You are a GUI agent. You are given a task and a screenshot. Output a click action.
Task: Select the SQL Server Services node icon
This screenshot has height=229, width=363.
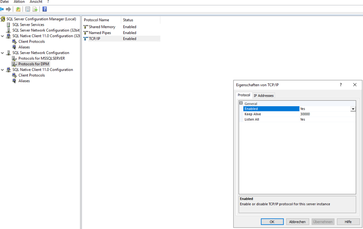(x=9, y=25)
